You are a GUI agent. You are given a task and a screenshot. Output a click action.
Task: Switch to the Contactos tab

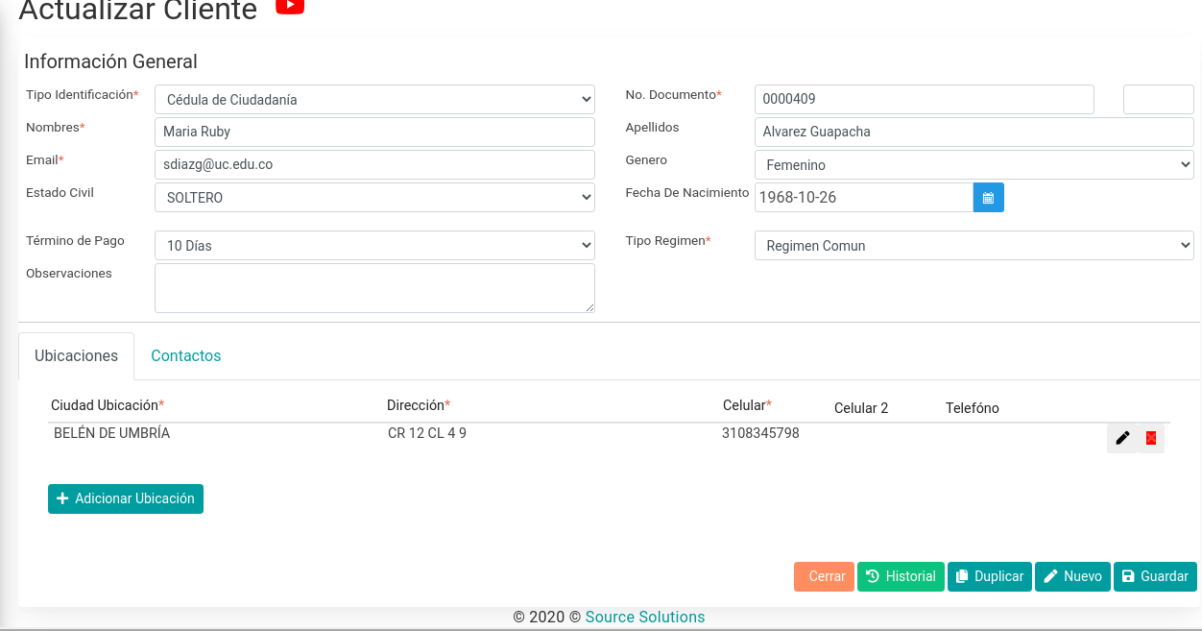(186, 355)
